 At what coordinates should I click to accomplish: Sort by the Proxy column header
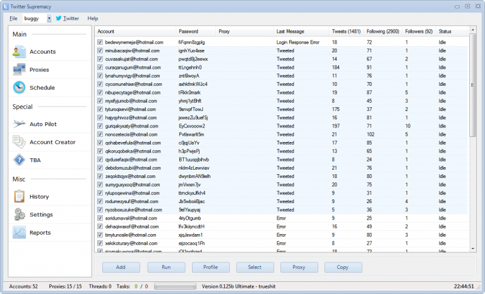click(x=244, y=31)
